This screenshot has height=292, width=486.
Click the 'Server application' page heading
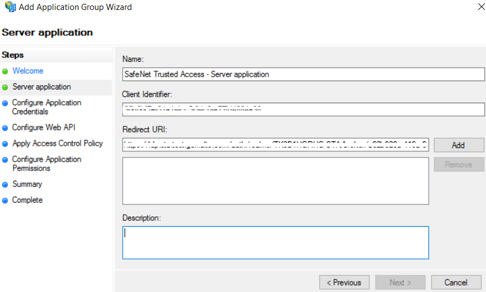[x=47, y=33]
